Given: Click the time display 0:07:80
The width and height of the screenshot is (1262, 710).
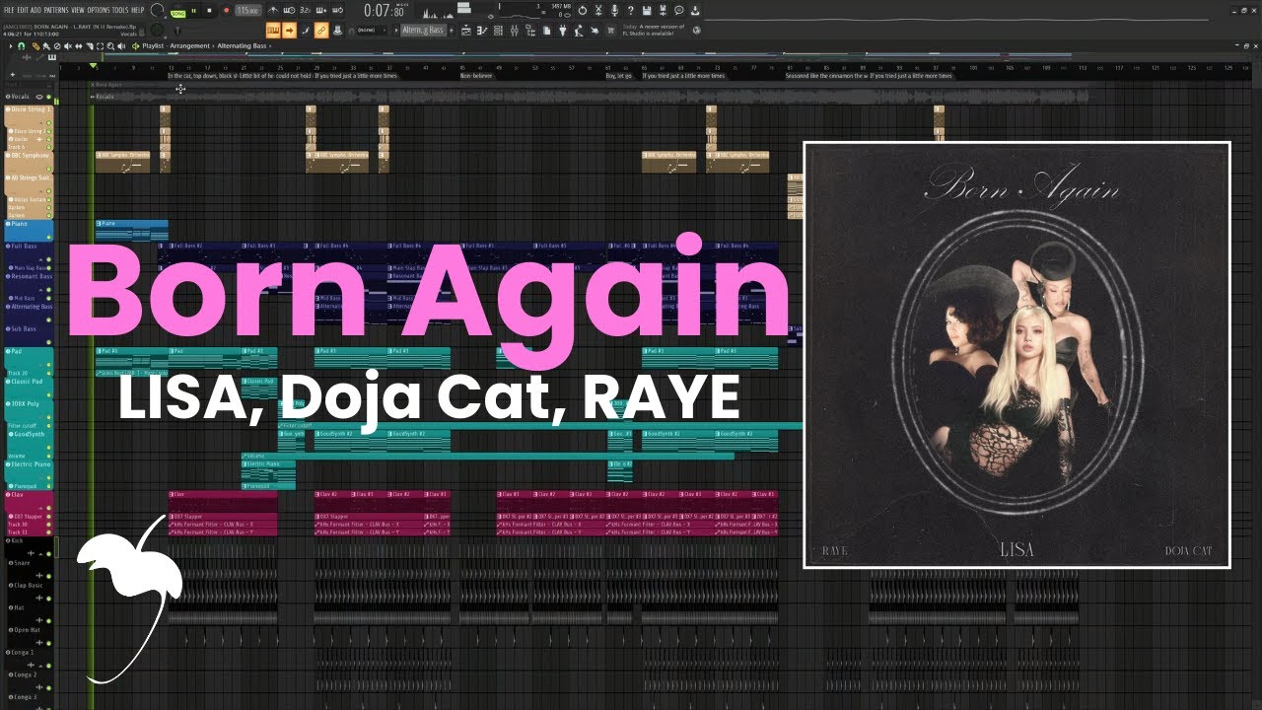Looking at the screenshot, I should tap(386, 10).
